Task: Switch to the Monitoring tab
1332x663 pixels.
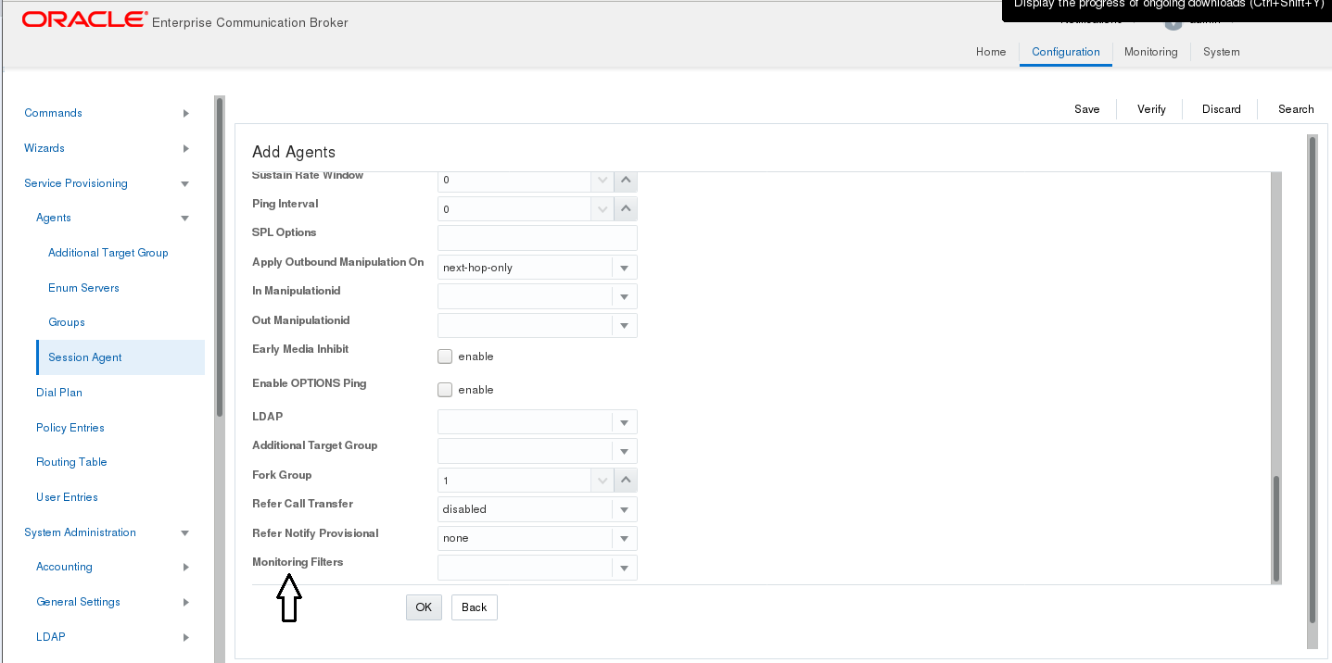Action: point(1150,52)
